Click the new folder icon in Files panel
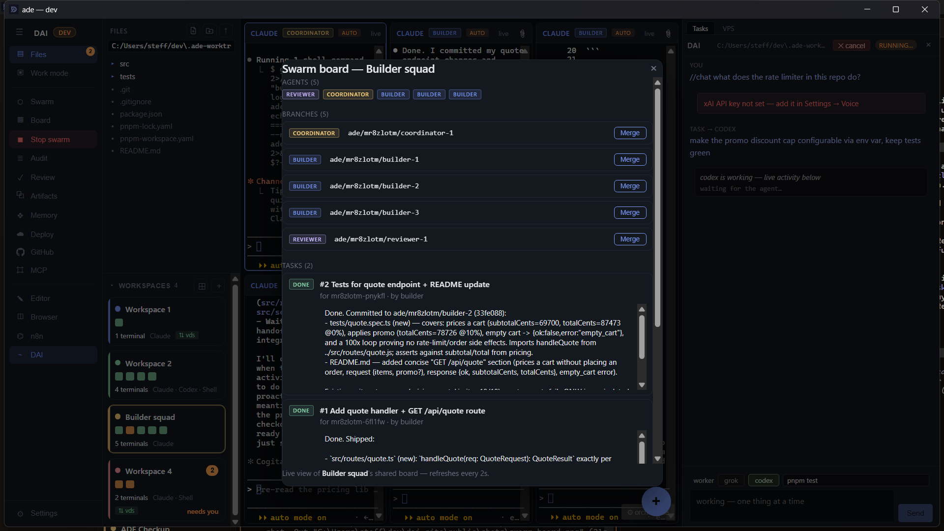This screenshot has width=944, height=531. [209, 31]
